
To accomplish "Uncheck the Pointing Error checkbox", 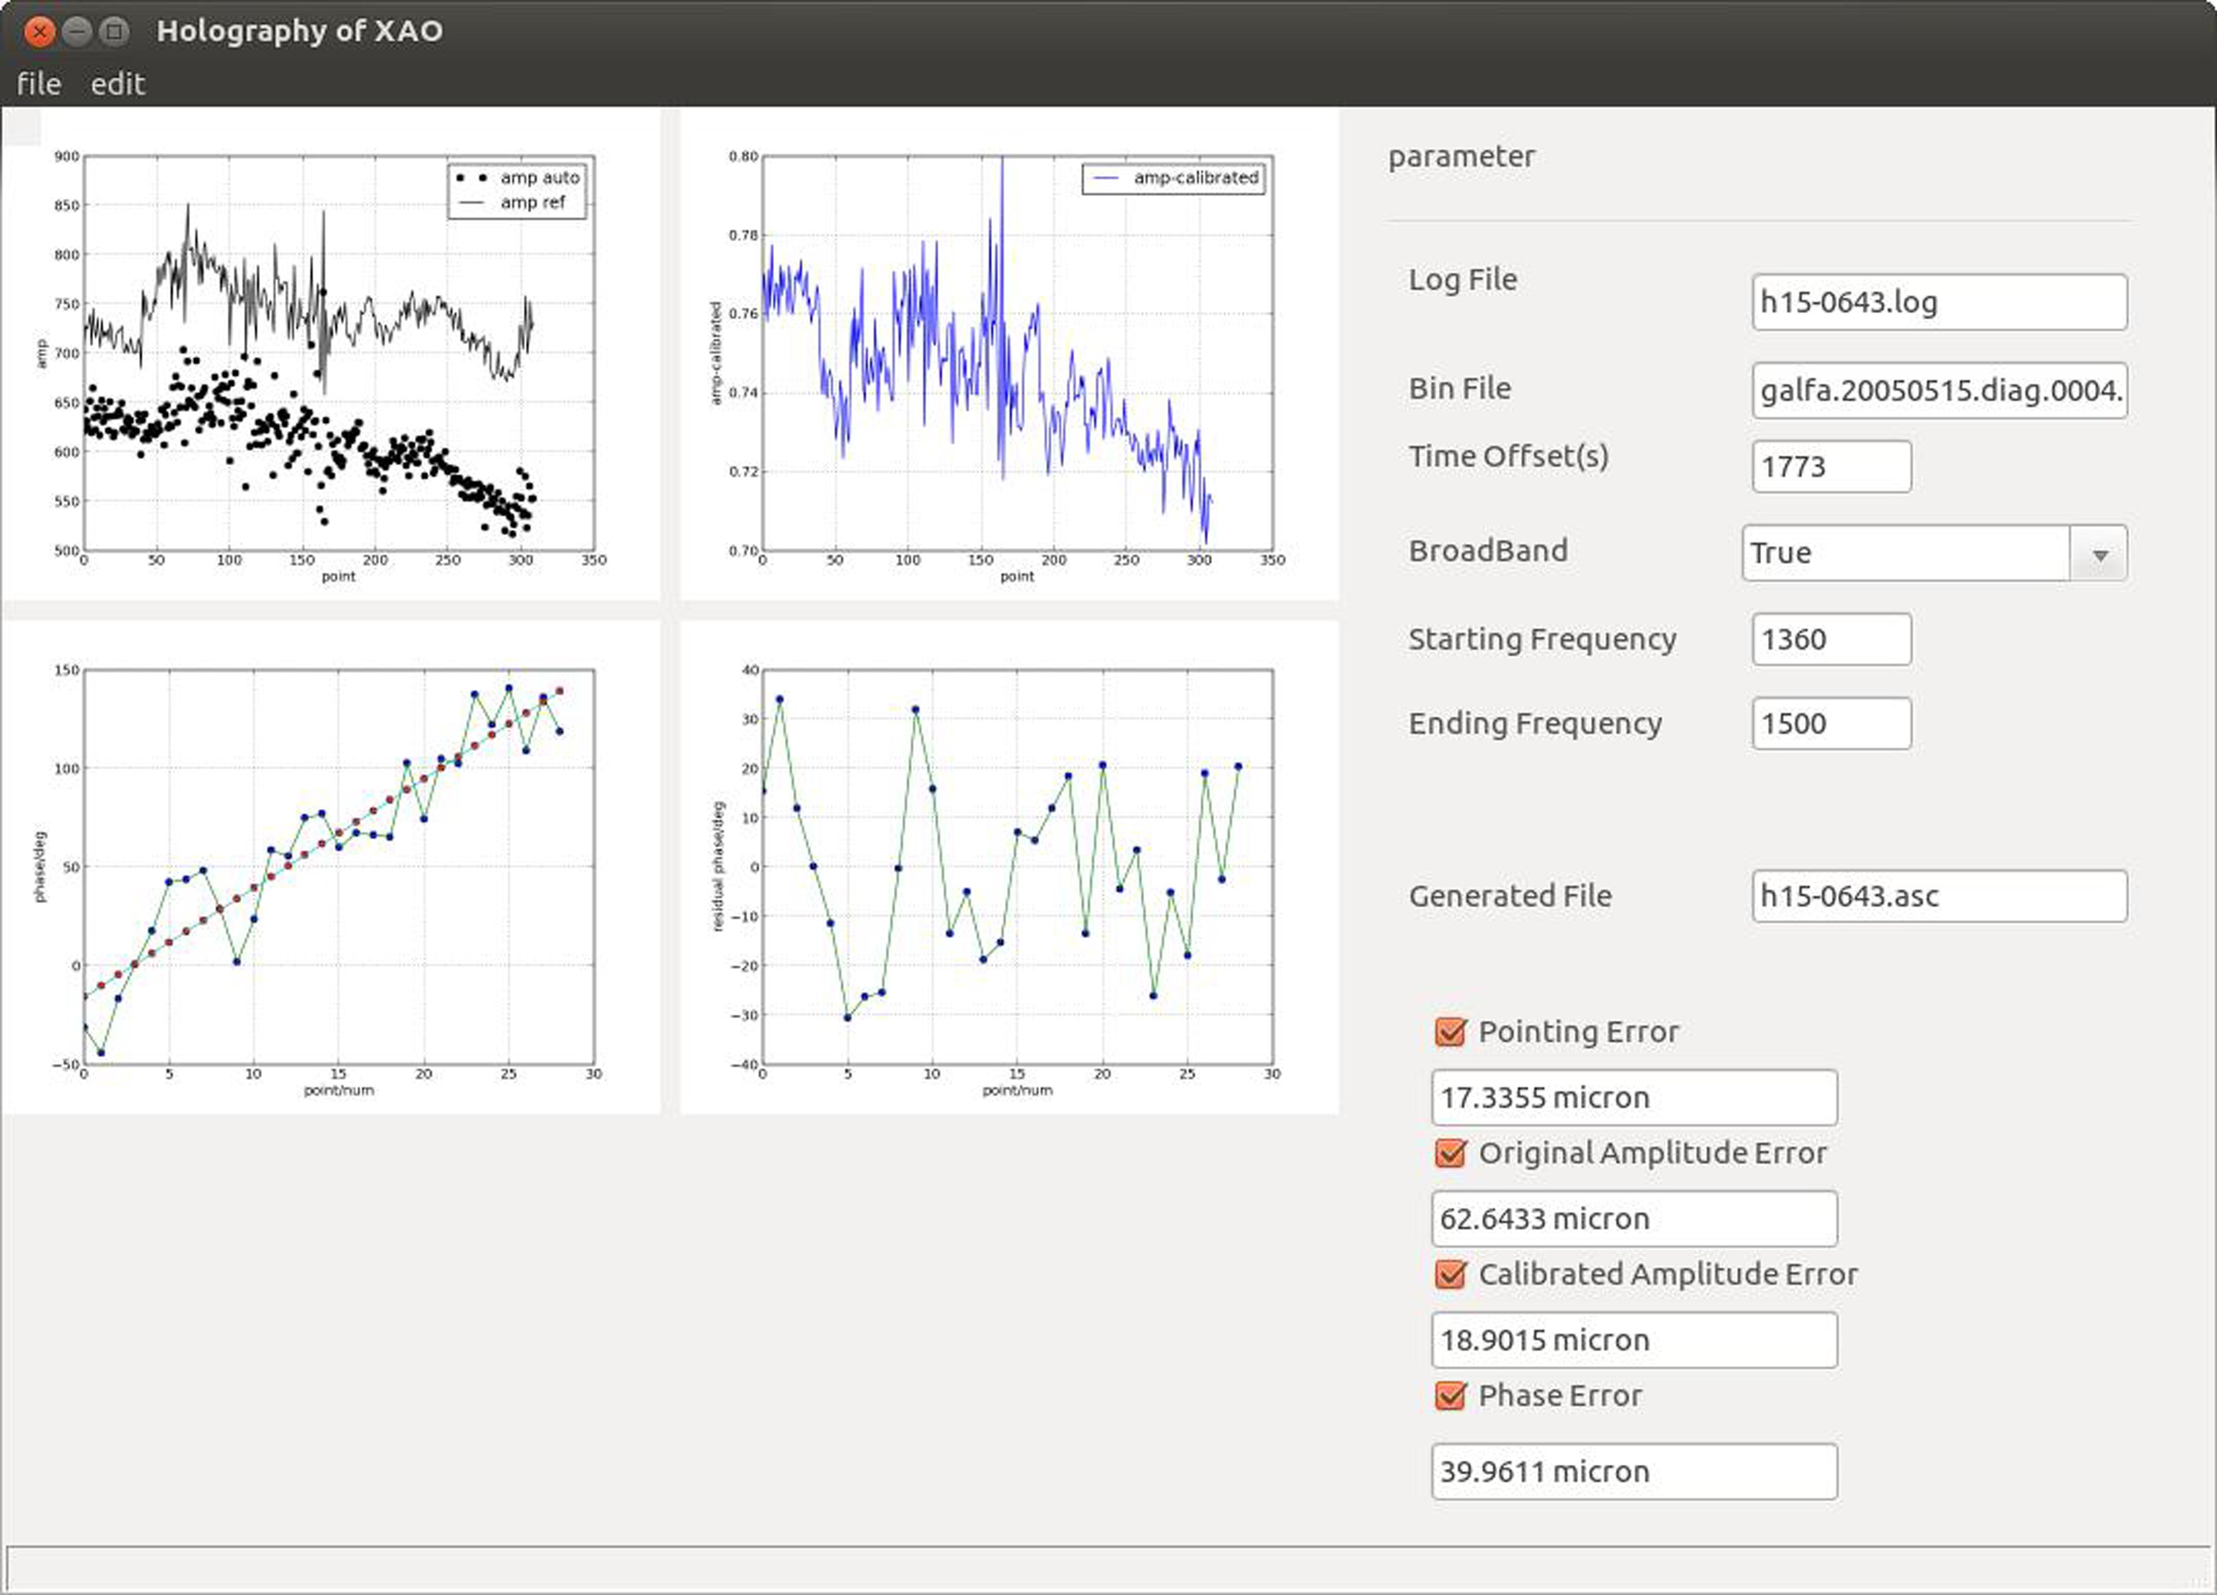I will [x=1450, y=1032].
